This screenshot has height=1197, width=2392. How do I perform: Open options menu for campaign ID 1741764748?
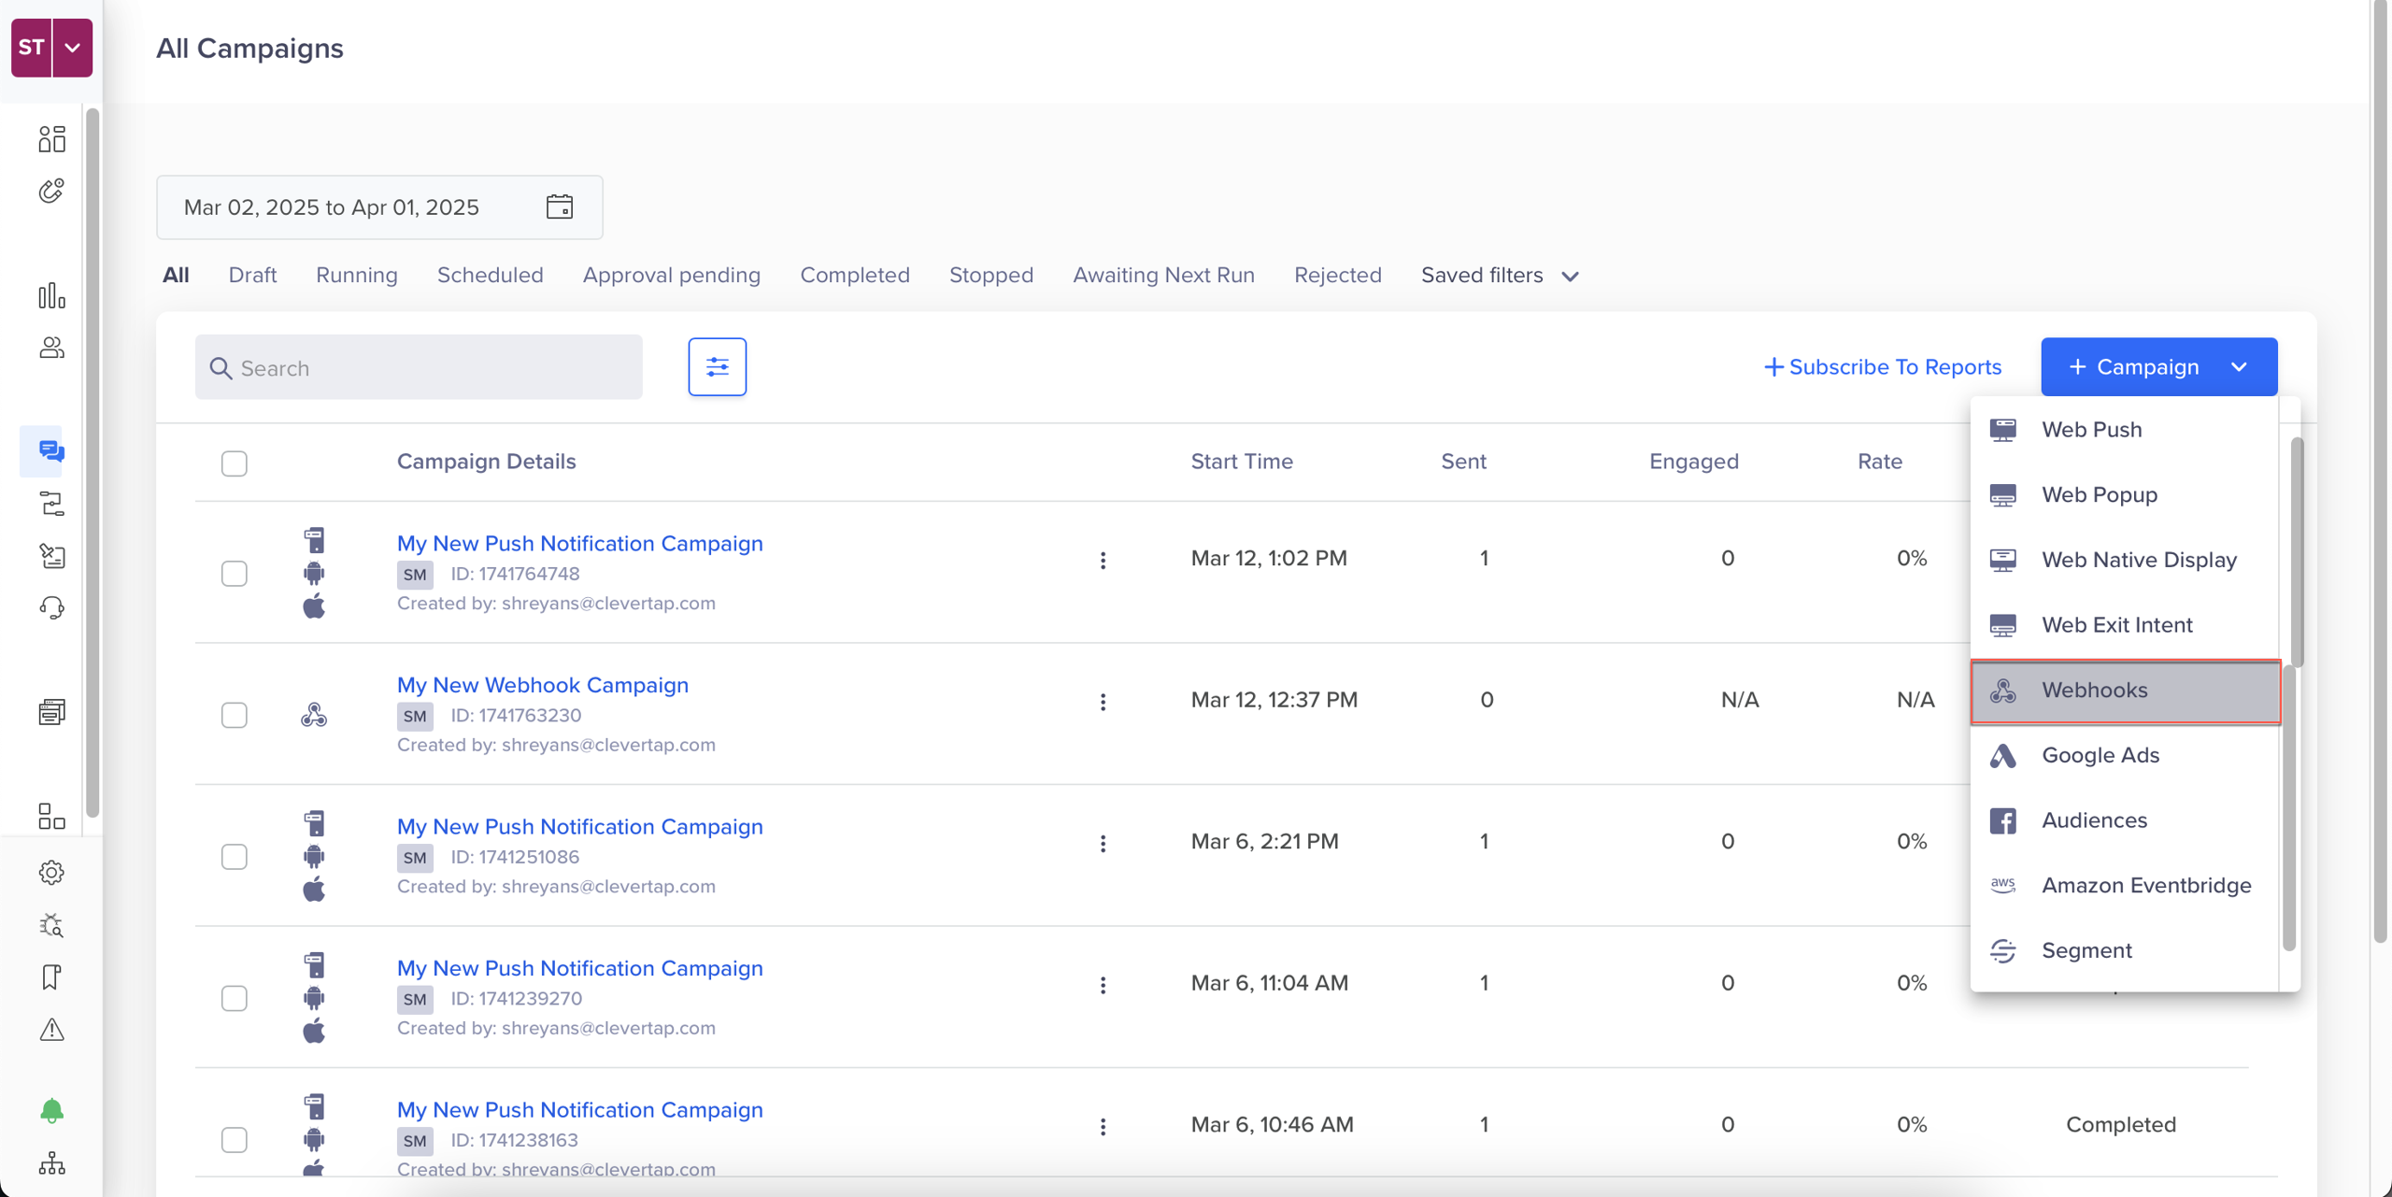[1103, 560]
